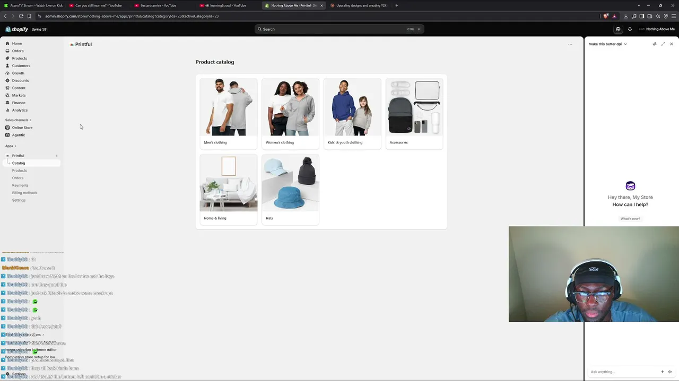Open the Hats category card
This screenshot has height=381, width=679.
290,189
